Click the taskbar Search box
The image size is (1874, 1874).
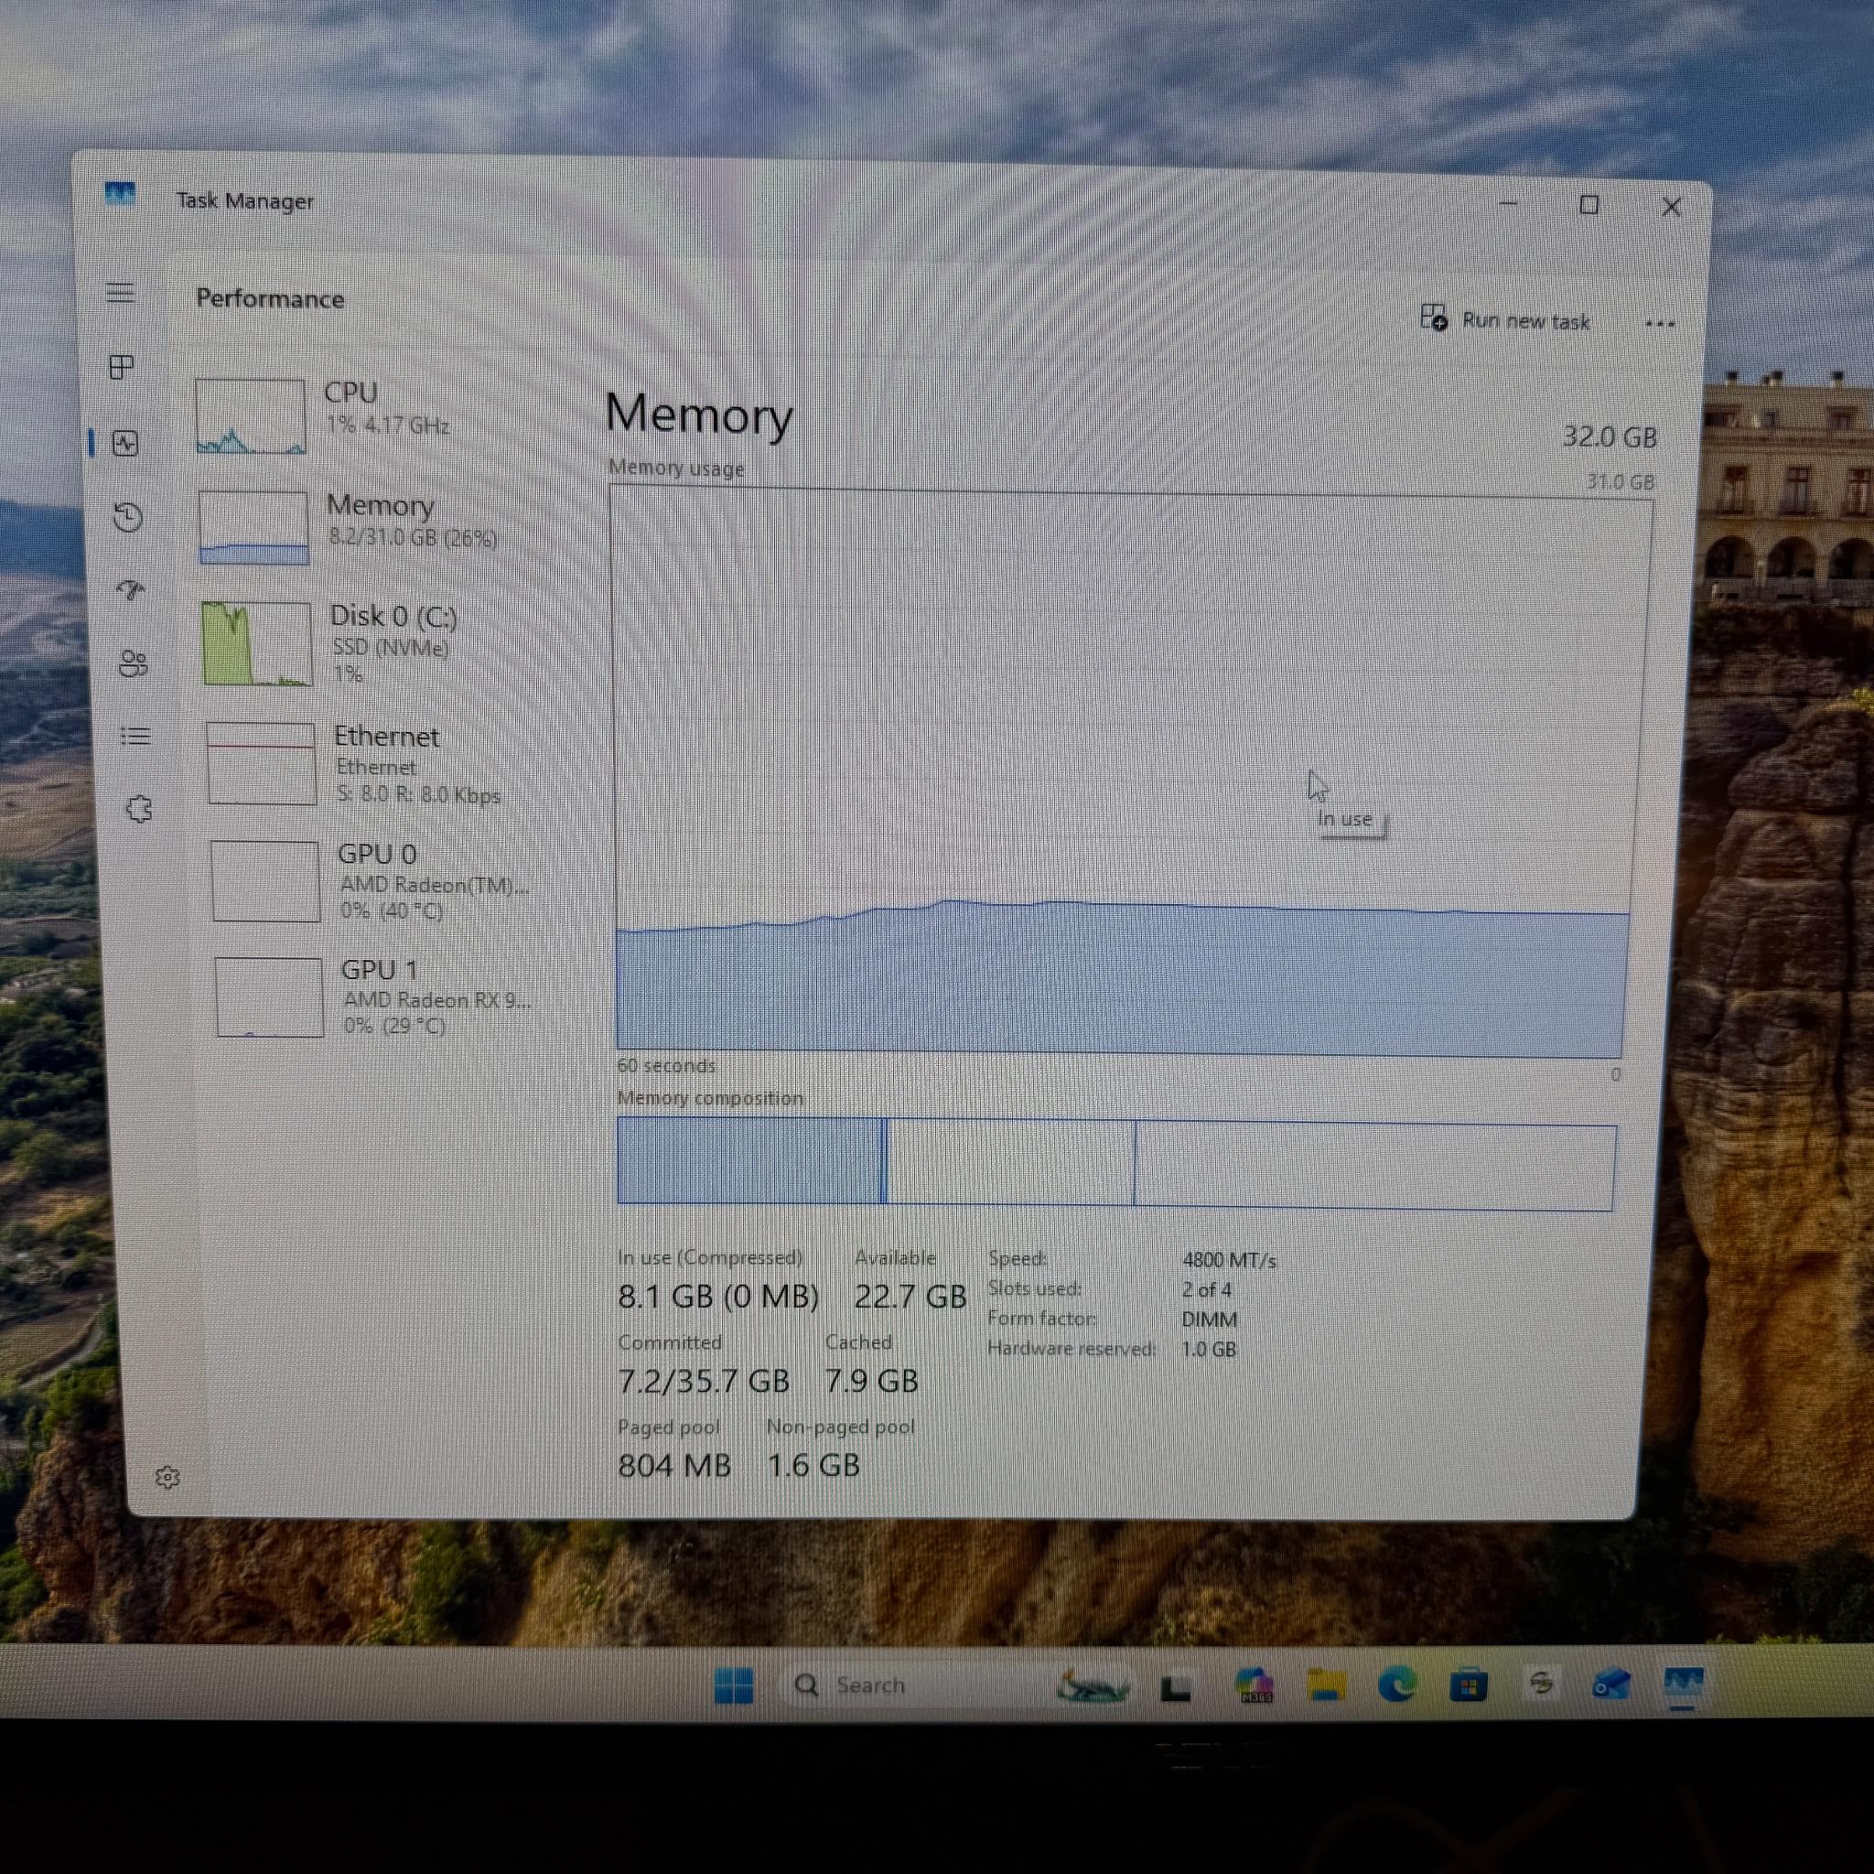tap(911, 1686)
